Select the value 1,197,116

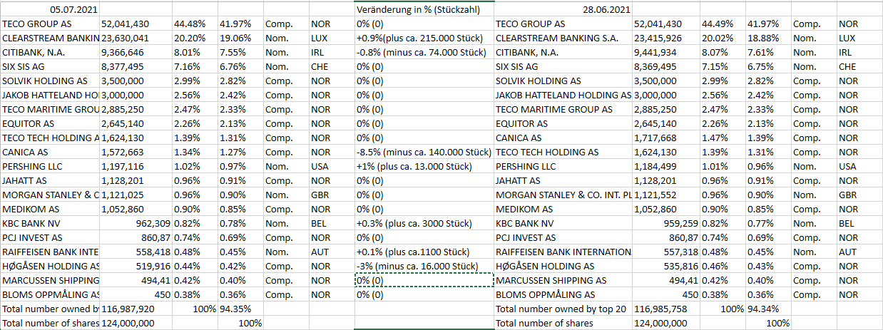pyautogui.click(x=136, y=166)
